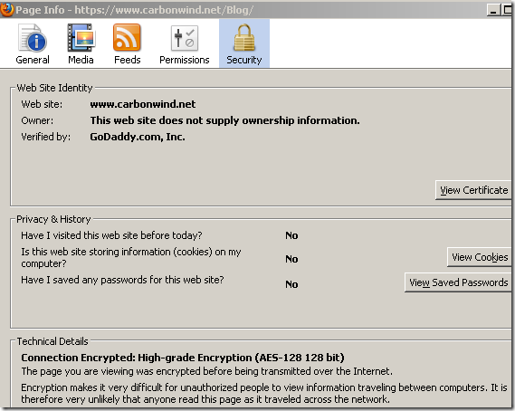Click the 'Technical Details' group label
This screenshot has width=515, height=411.
52,341
